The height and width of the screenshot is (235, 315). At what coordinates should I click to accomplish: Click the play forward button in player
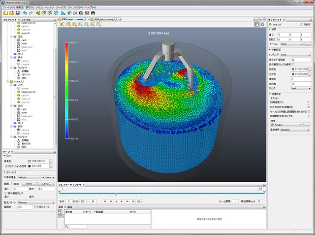[x=122, y=201]
